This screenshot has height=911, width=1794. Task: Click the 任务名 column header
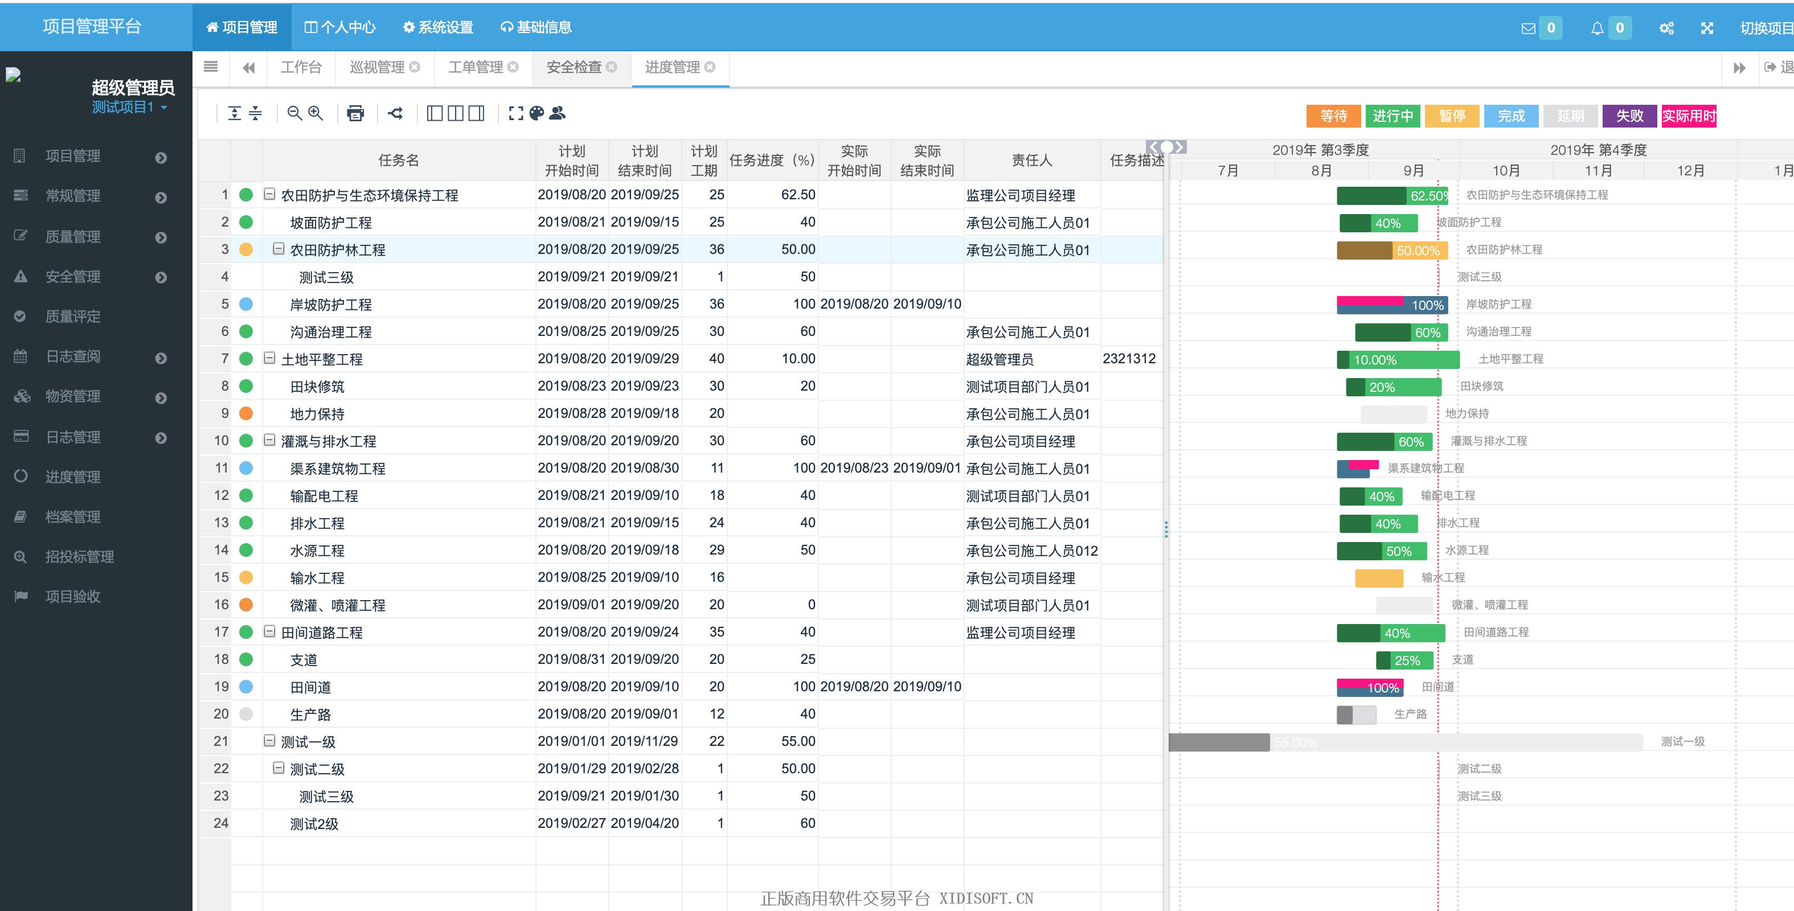pos(399,160)
